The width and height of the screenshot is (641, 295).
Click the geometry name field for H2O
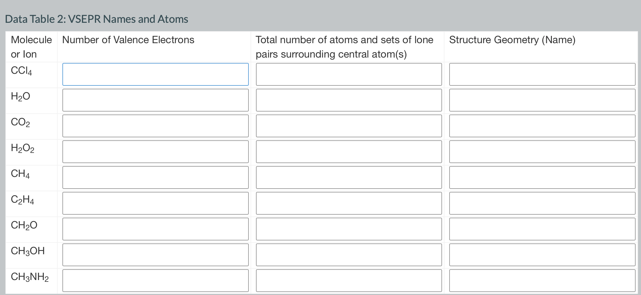coord(542,100)
